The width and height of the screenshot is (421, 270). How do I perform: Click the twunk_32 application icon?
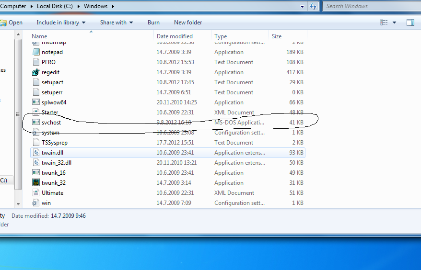pyautogui.click(x=36, y=182)
